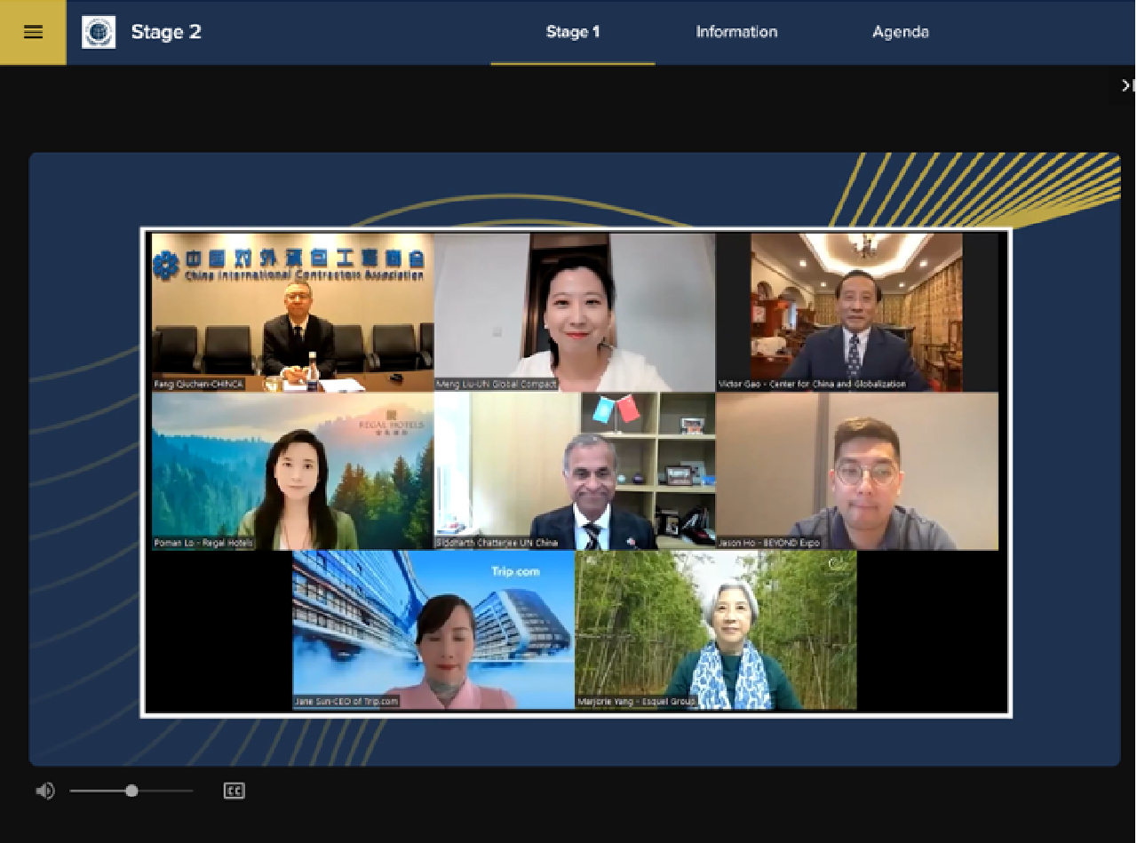Select the Meng Liu-UN Global Compact video tile
1137x843 pixels.
pyautogui.click(x=575, y=312)
